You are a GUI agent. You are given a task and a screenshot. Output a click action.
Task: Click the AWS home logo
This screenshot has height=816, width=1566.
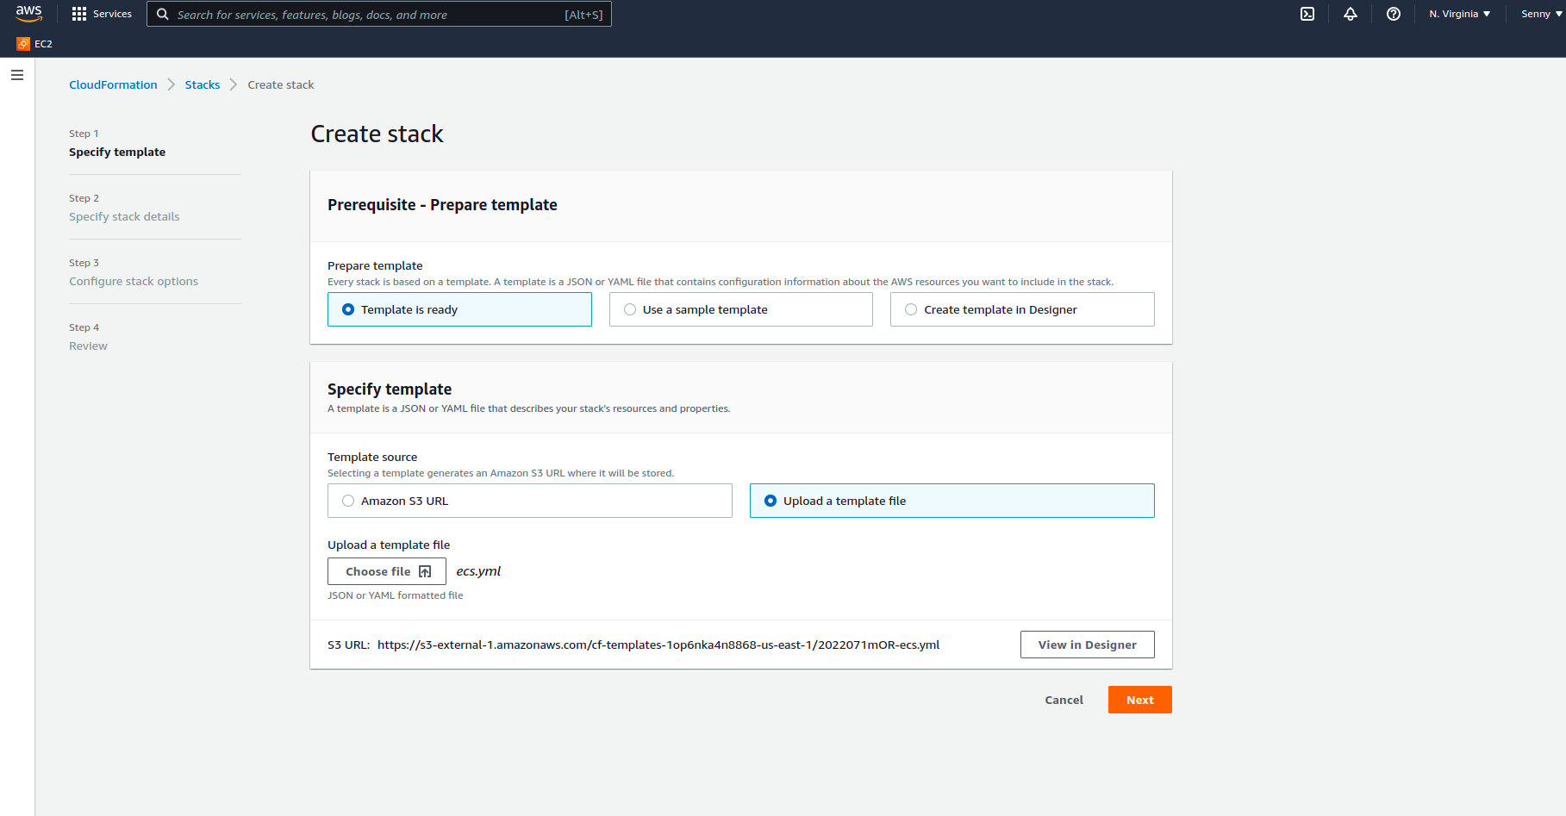coord(28,14)
